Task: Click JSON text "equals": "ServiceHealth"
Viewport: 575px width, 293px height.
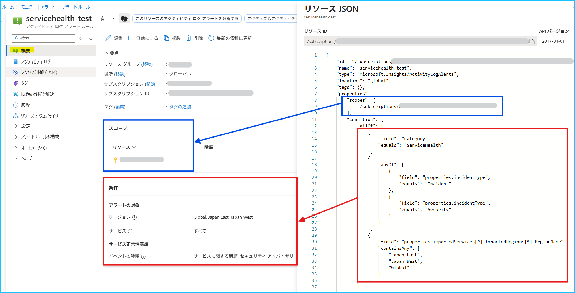Action: 411,145
